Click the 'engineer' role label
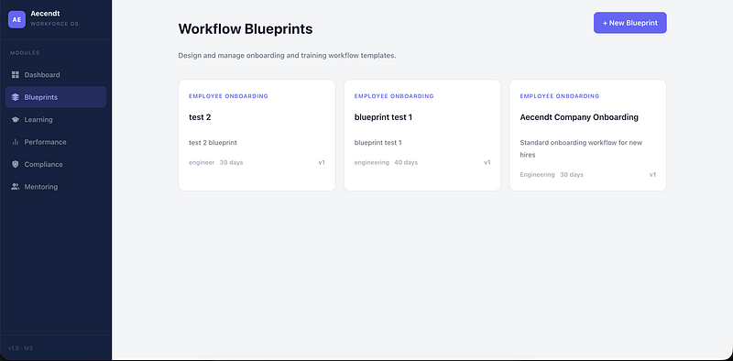This screenshot has height=361, width=733. click(202, 163)
